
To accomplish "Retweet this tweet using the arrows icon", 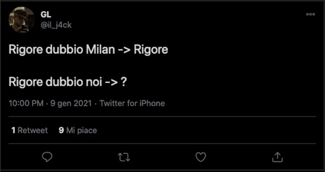I will pyautogui.click(x=124, y=157).
